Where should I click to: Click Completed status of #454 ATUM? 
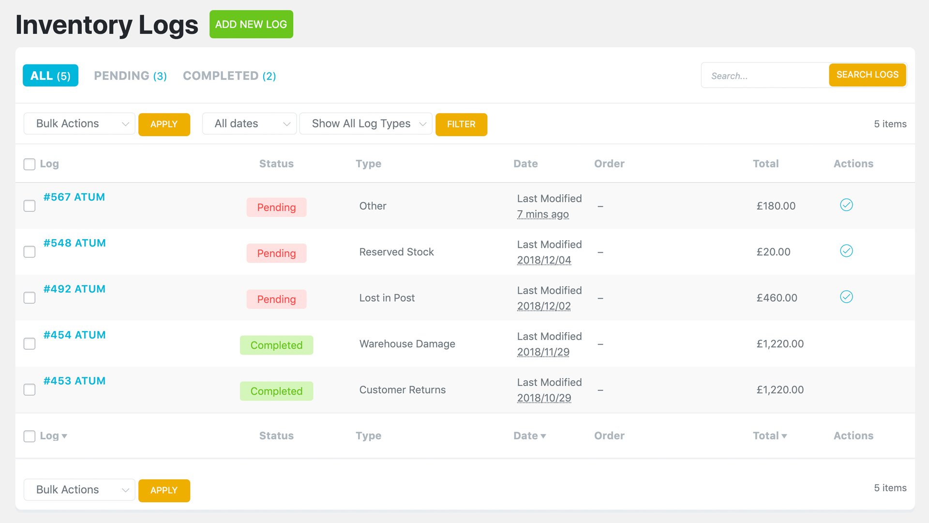[x=276, y=345]
